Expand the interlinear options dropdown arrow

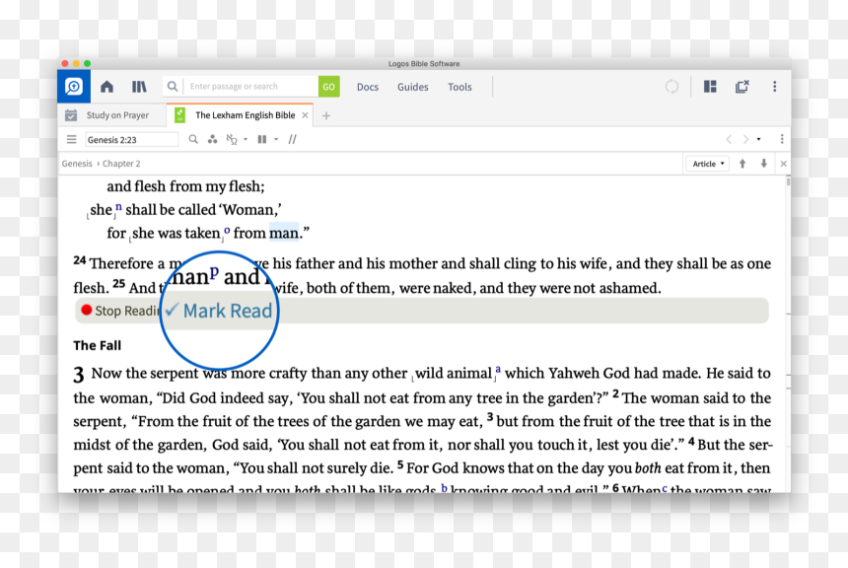pos(246,140)
